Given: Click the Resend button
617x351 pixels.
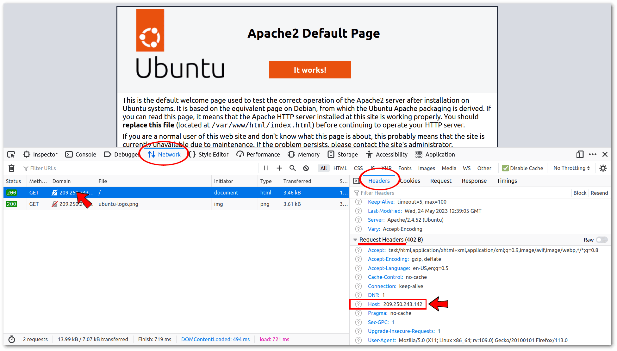Looking at the screenshot, I should (x=599, y=193).
